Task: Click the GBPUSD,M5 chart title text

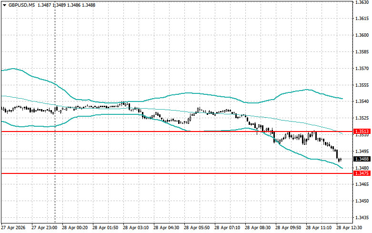Action: point(21,5)
